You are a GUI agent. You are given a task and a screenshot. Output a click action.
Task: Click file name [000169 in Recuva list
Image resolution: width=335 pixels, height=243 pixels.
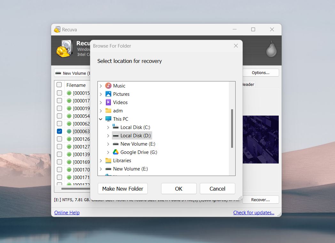pyautogui.click(x=81, y=162)
